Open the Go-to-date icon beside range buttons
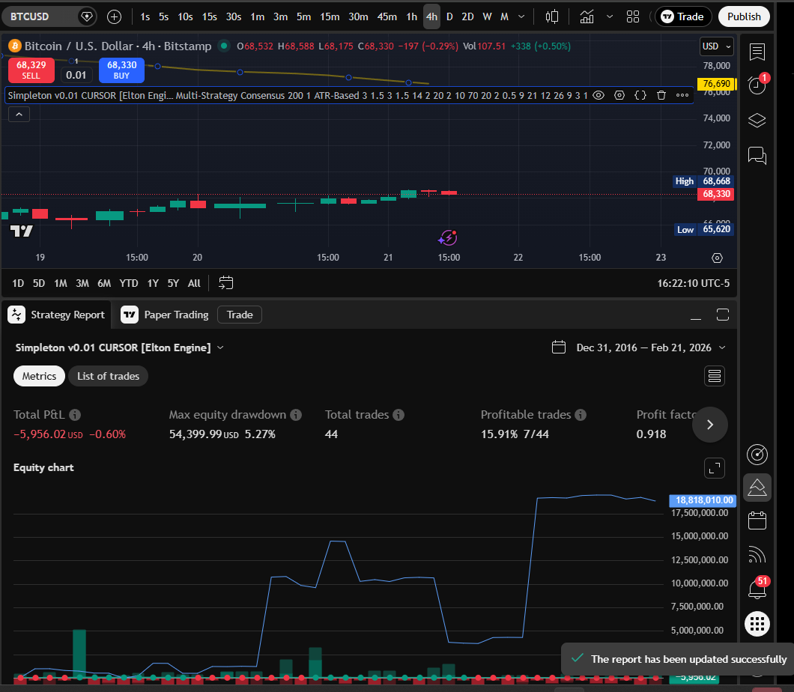The height and width of the screenshot is (692, 794). [x=225, y=283]
